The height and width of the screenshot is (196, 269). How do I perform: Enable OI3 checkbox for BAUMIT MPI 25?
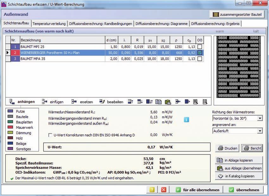pos(200,47)
